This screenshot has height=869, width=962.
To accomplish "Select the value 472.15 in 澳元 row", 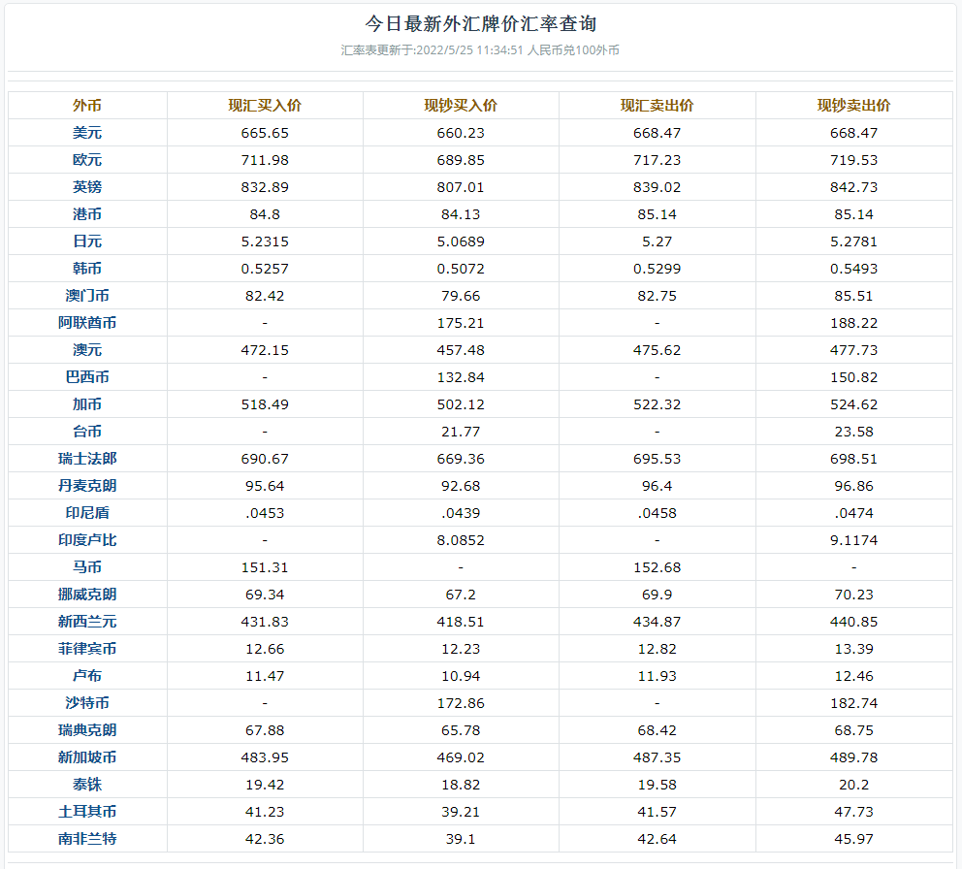I will (265, 350).
